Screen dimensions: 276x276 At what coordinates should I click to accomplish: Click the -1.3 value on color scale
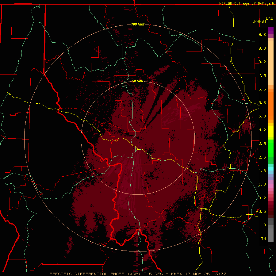click(x=261, y=225)
